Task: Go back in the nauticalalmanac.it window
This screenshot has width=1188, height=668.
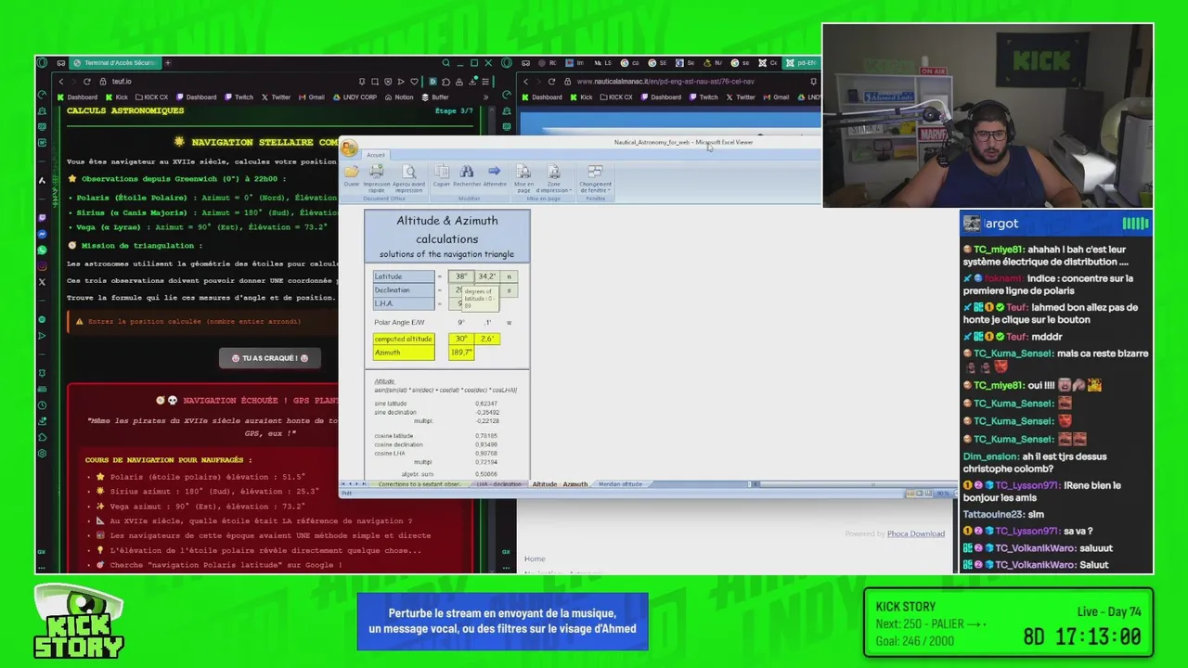Action: click(x=526, y=82)
